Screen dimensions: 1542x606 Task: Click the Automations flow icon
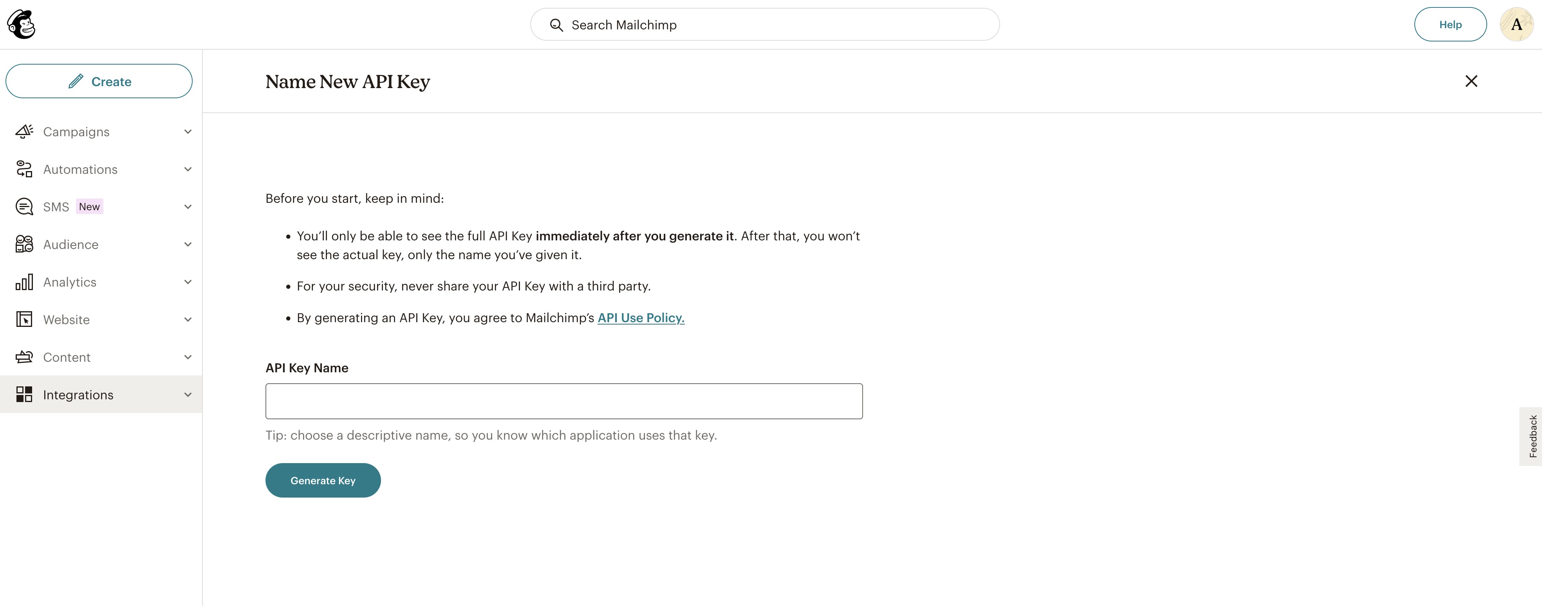24,169
